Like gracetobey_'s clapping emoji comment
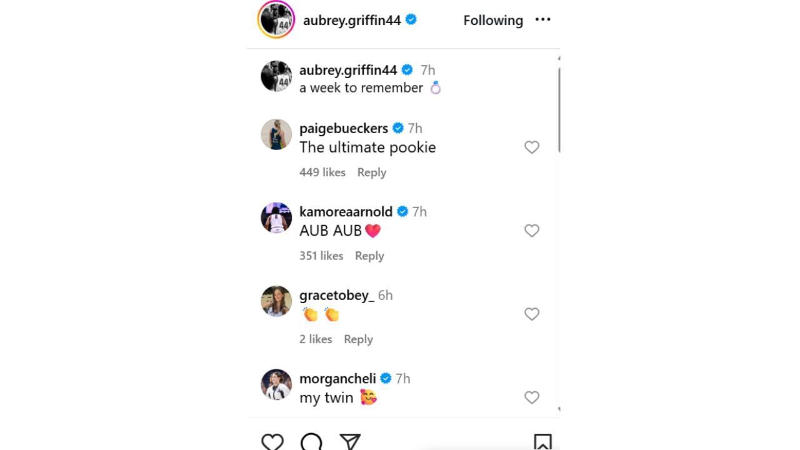This screenshot has width=800, height=450. click(532, 314)
